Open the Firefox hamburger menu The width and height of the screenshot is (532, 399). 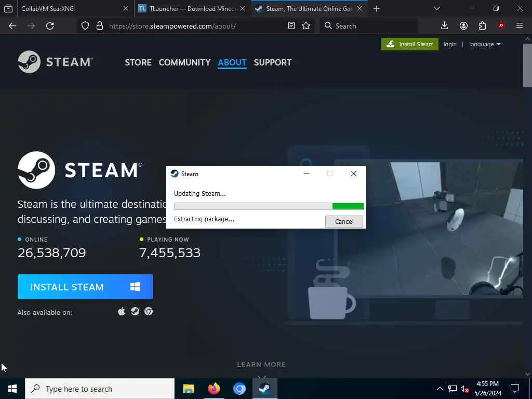click(x=520, y=26)
